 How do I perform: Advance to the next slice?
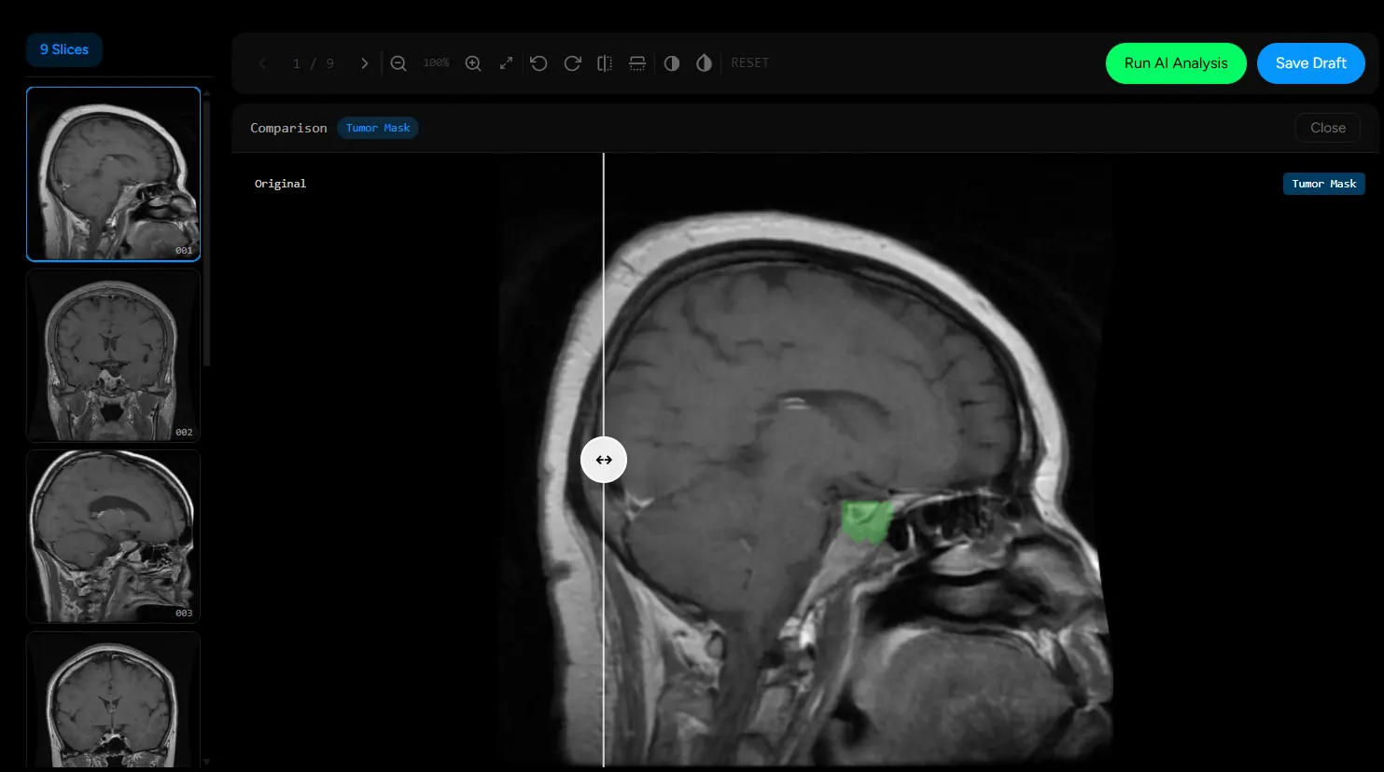click(x=365, y=63)
